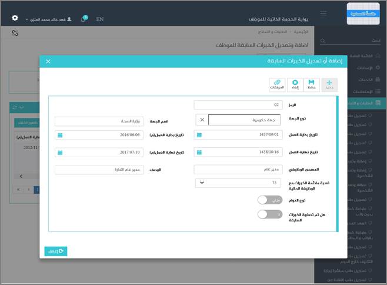Open Attachments (المرفقات) paperclip icon
The image size is (387, 285).
coord(277,84)
